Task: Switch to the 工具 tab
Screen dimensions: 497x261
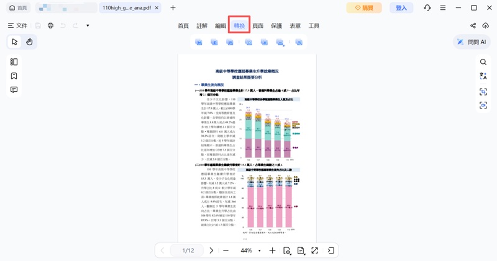Action: [314, 26]
